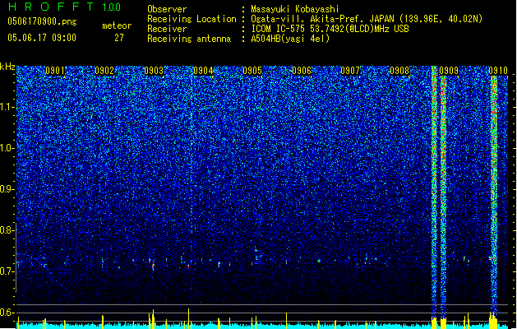Click the 1.1 frequency axis label
Viewport: 517px width, 329px height.
pos(7,107)
